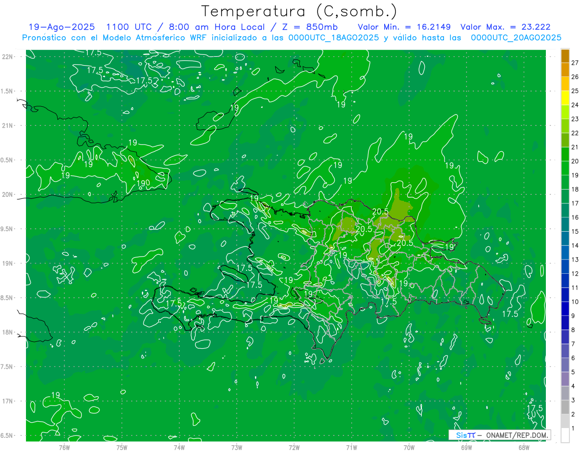Click the colorbar label '24'
The height and width of the screenshot is (454, 588).
(x=575, y=105)
